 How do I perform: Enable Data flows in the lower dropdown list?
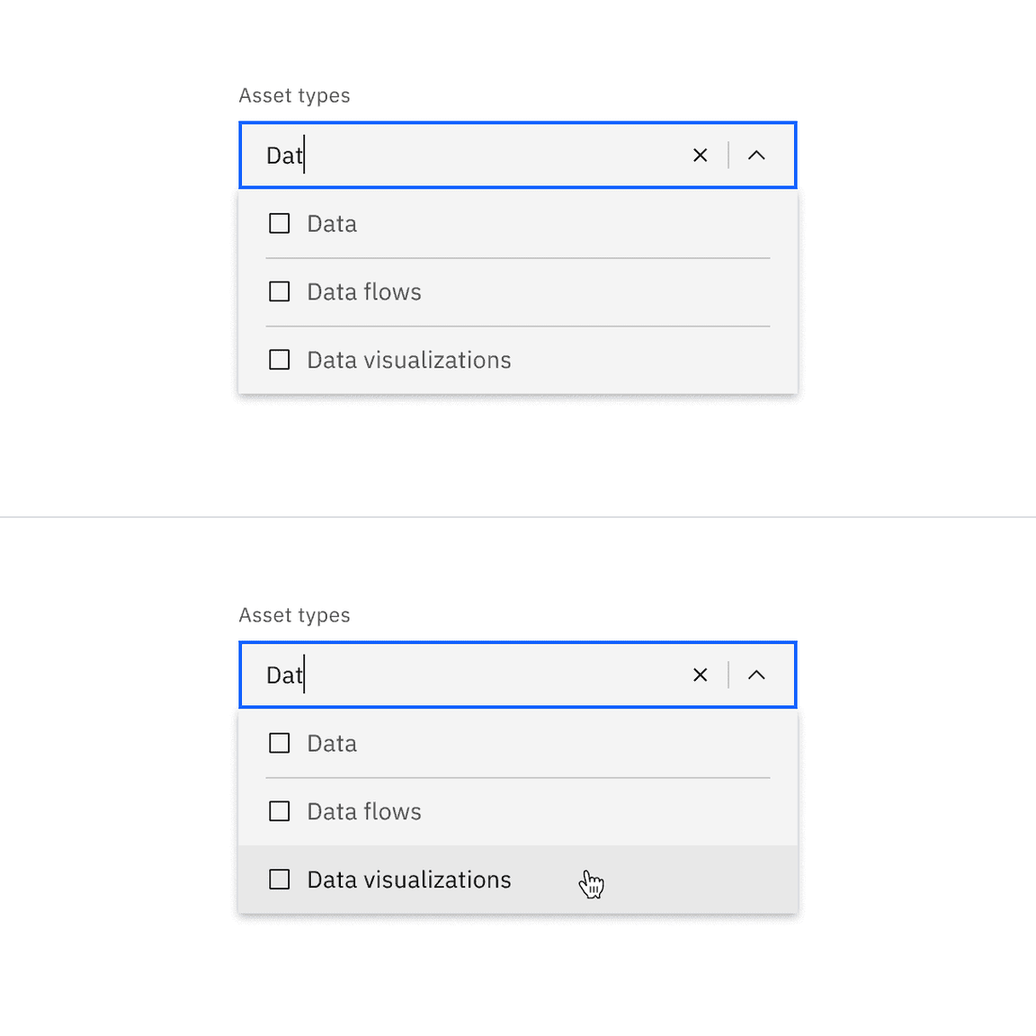point(279,811)
